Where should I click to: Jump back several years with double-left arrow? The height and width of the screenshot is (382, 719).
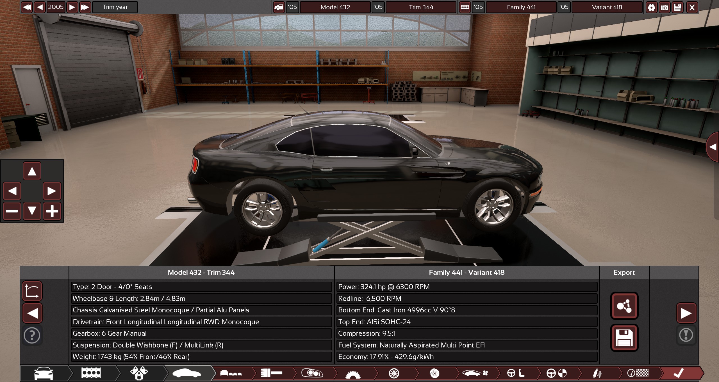[27, 7]
